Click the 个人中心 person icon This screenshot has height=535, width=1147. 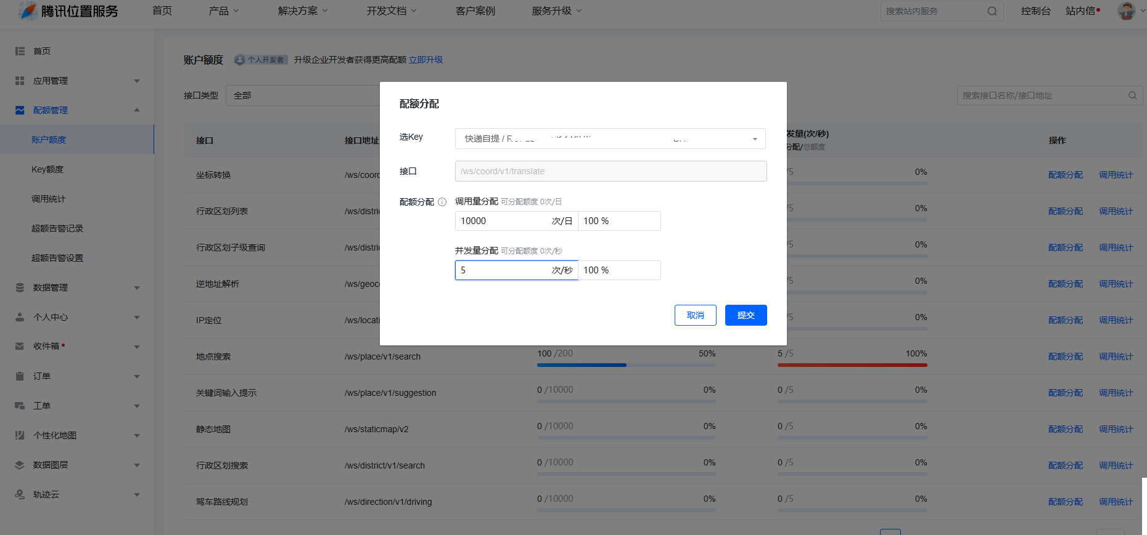click(20, 317)
